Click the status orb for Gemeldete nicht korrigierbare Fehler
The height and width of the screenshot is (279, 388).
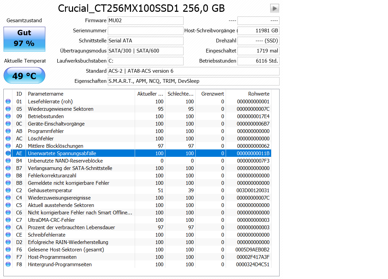point(8,183)
